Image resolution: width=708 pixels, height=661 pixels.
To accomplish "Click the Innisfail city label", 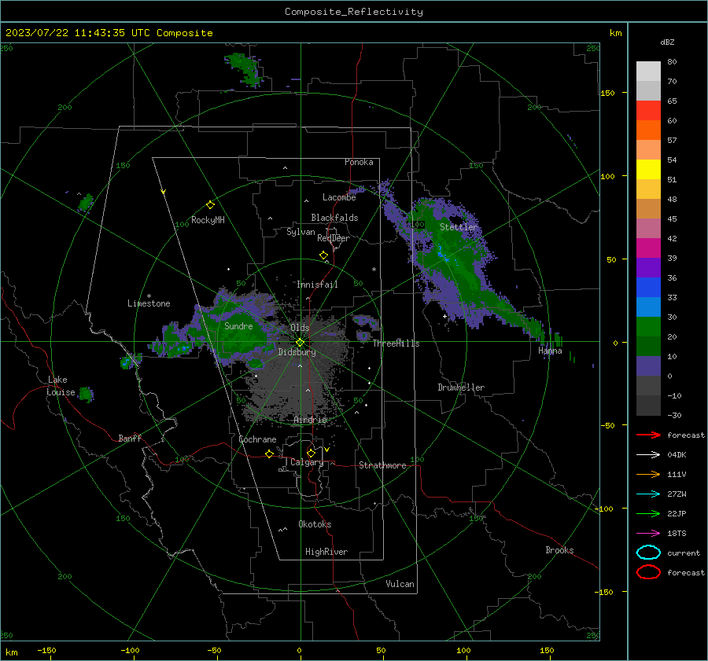I will pos(317,285).
